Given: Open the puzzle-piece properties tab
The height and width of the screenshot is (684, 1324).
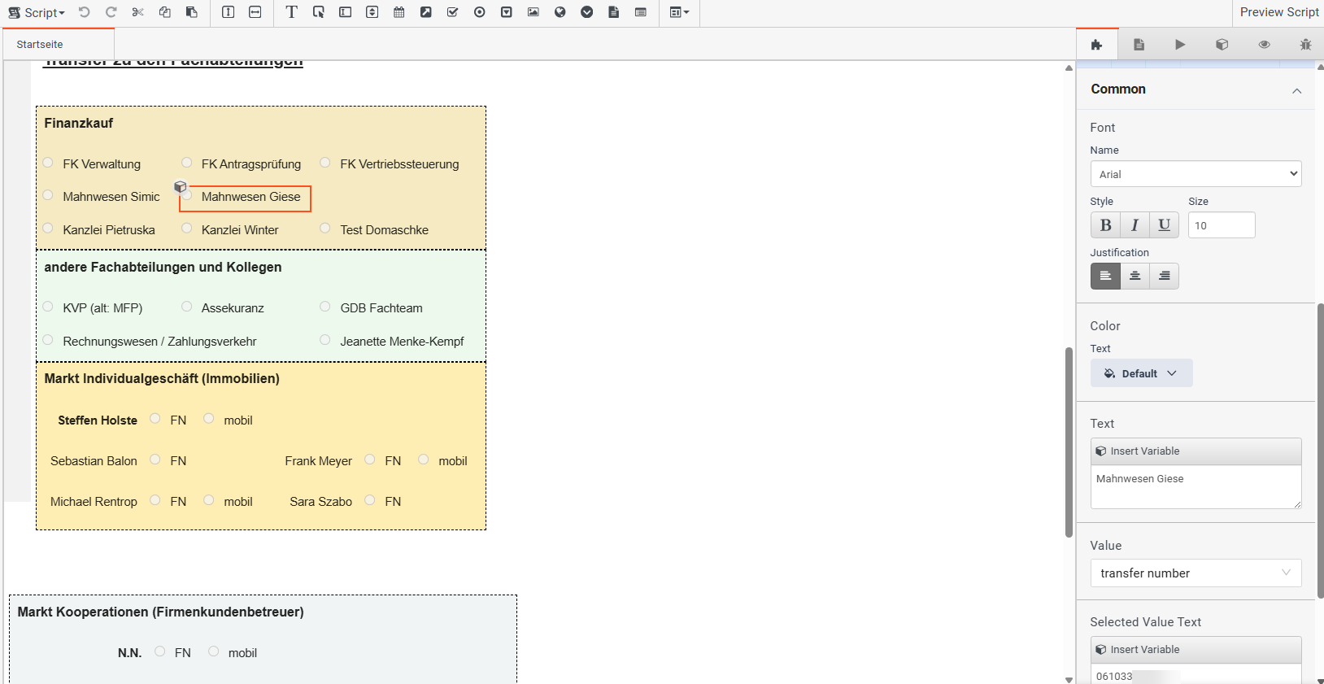Looking at the screenshot, I should pyautogui.click(x=1097, y=45).
